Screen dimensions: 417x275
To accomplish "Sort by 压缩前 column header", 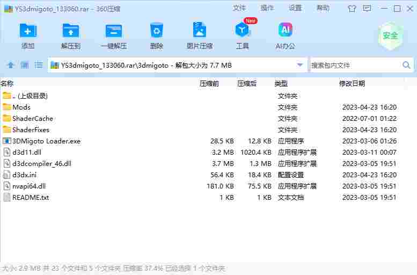I will click(209, 84).
